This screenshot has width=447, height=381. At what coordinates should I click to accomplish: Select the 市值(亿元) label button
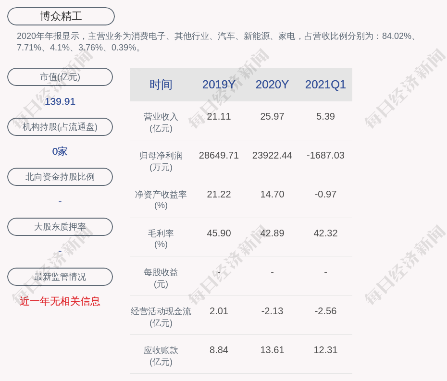[x=60, y=77]
